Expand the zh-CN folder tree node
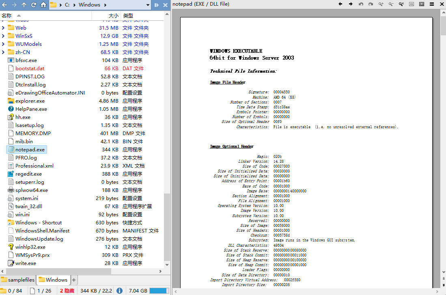The image size is (446, 295). 3,52
